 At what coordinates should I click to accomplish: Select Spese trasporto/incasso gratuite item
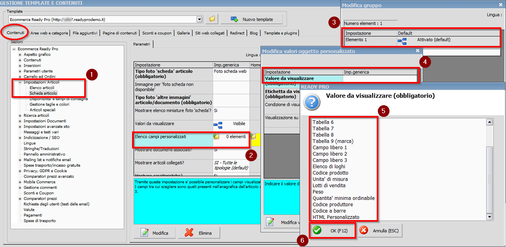click(52, 165)
